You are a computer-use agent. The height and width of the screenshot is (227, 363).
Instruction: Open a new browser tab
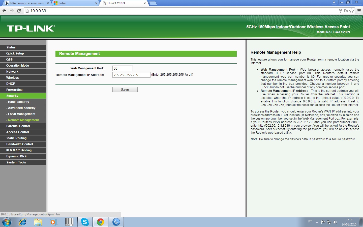pos(153,3)
